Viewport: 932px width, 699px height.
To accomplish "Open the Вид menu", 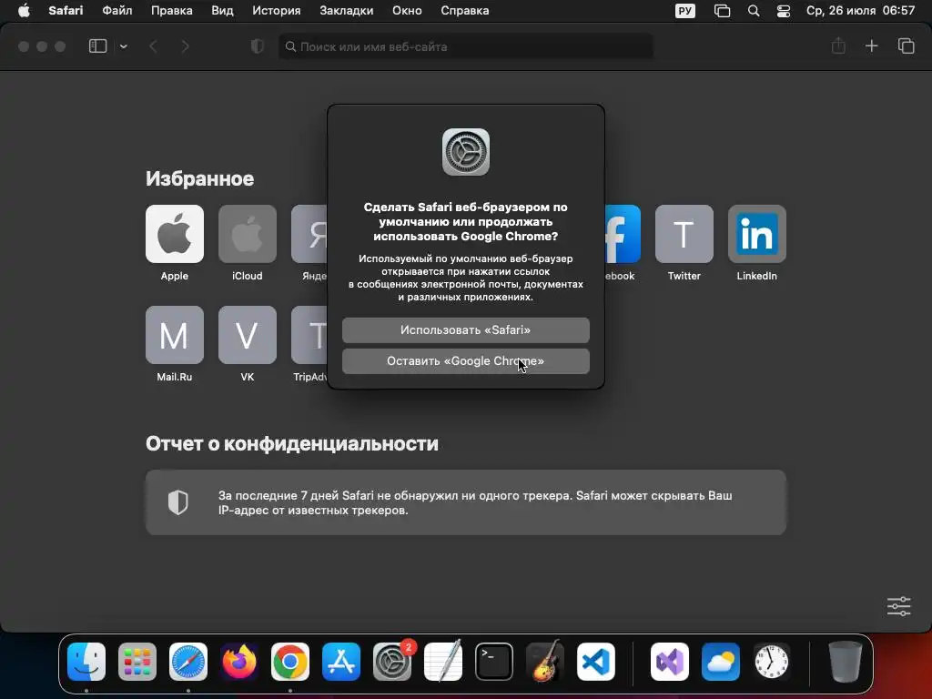I will 222,11.
